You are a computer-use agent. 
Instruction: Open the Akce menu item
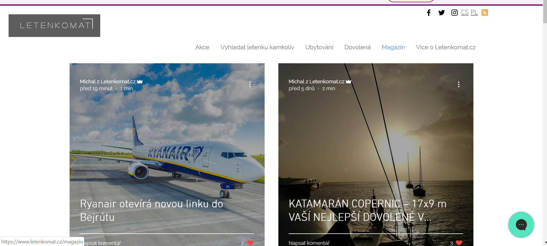pyautogui.click(x=202, y=47)
